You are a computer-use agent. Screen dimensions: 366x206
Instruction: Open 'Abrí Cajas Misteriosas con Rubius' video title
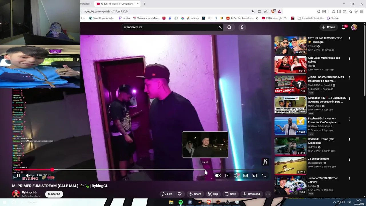(x=324, y=60)
